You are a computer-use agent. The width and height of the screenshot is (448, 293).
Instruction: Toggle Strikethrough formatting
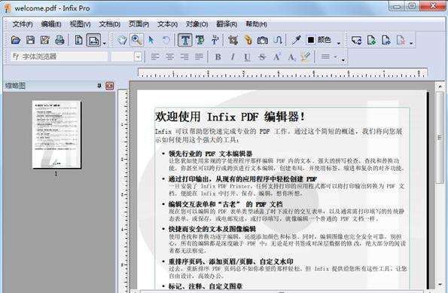262,57
